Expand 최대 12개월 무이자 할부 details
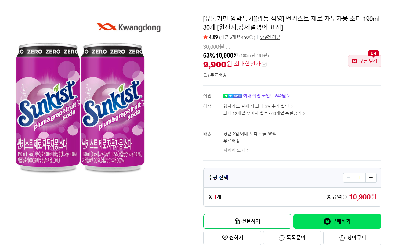This screenshot has width=394, height=251. 264,113
